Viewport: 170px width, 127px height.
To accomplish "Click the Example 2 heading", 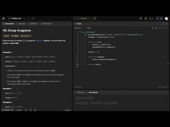I will (7, 89).
